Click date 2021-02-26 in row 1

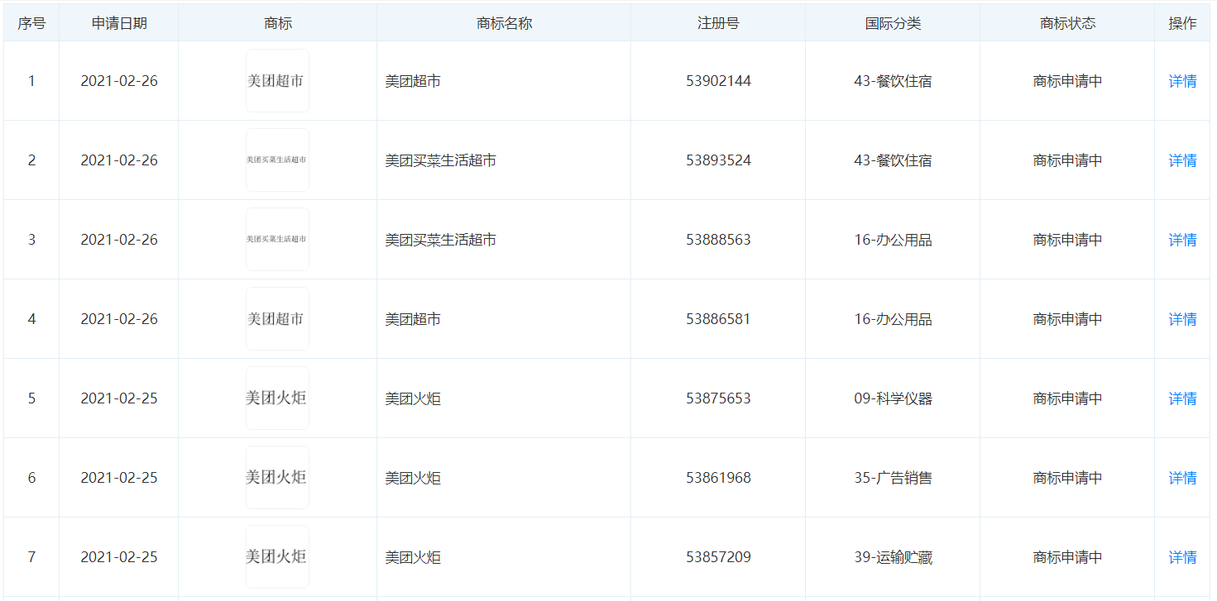coord(119,81)
